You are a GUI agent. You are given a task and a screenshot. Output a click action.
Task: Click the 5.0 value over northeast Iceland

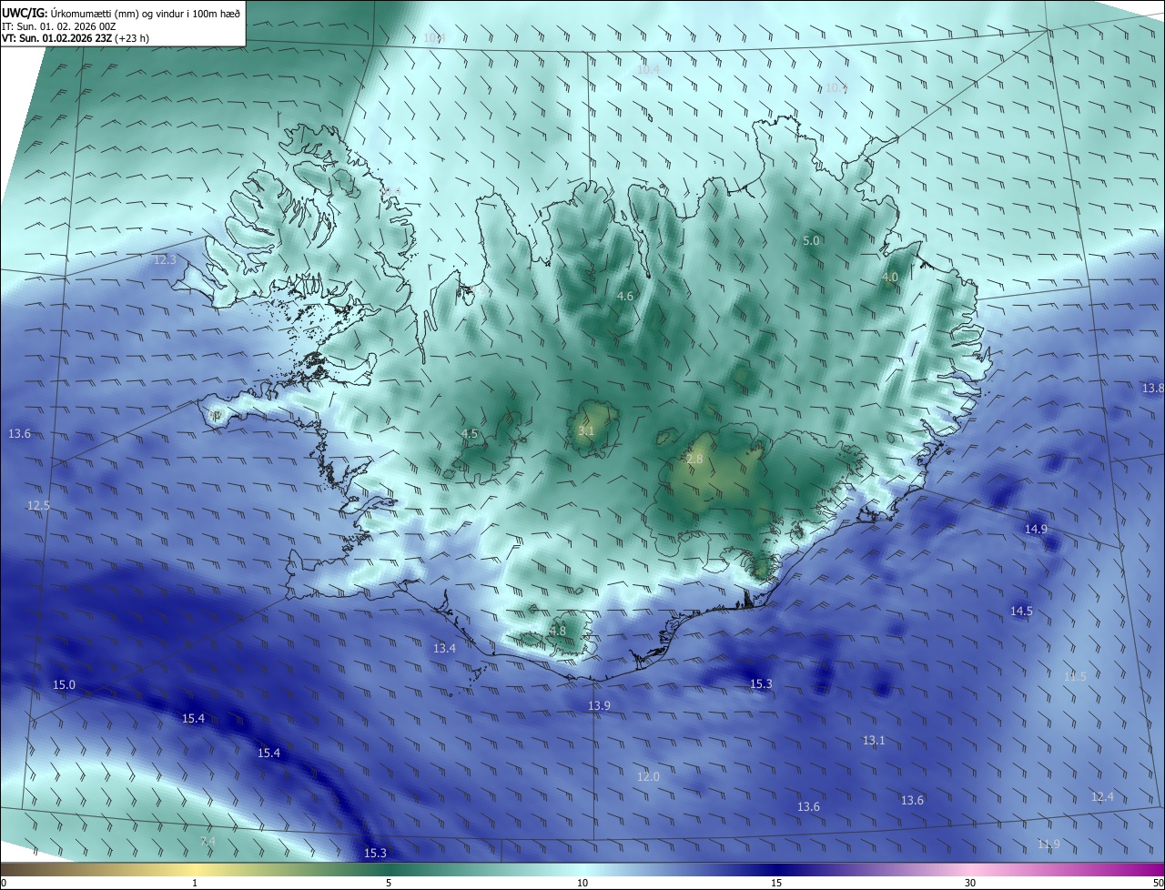812,240
